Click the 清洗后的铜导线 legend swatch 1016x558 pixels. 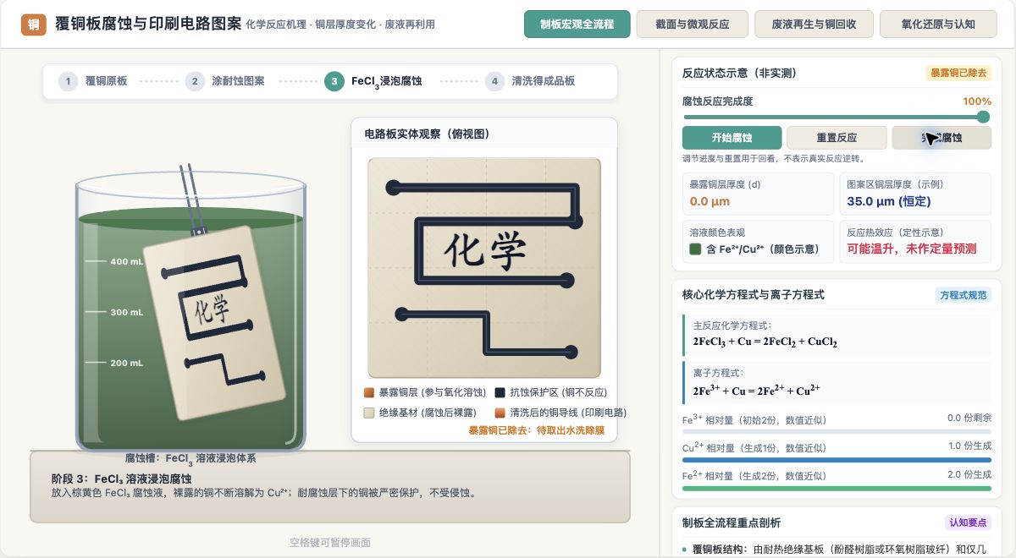click(x=500, y=413)
